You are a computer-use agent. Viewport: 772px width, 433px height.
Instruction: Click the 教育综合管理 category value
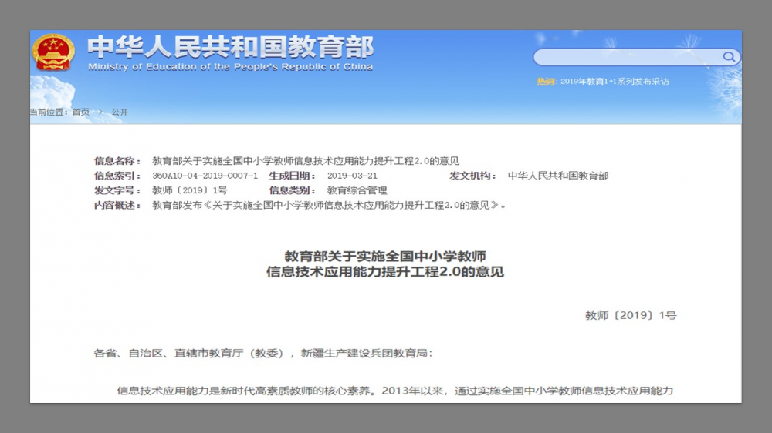coord(357,190)
